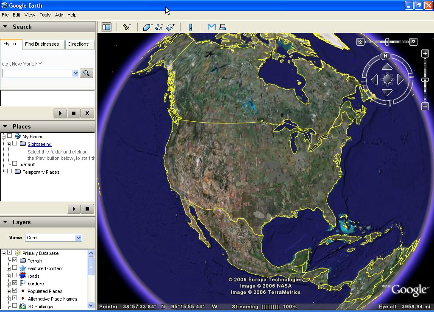Screen dimensions: 434x312
Task: Click the tilt slider handle
Action: (x=387, y=42)
